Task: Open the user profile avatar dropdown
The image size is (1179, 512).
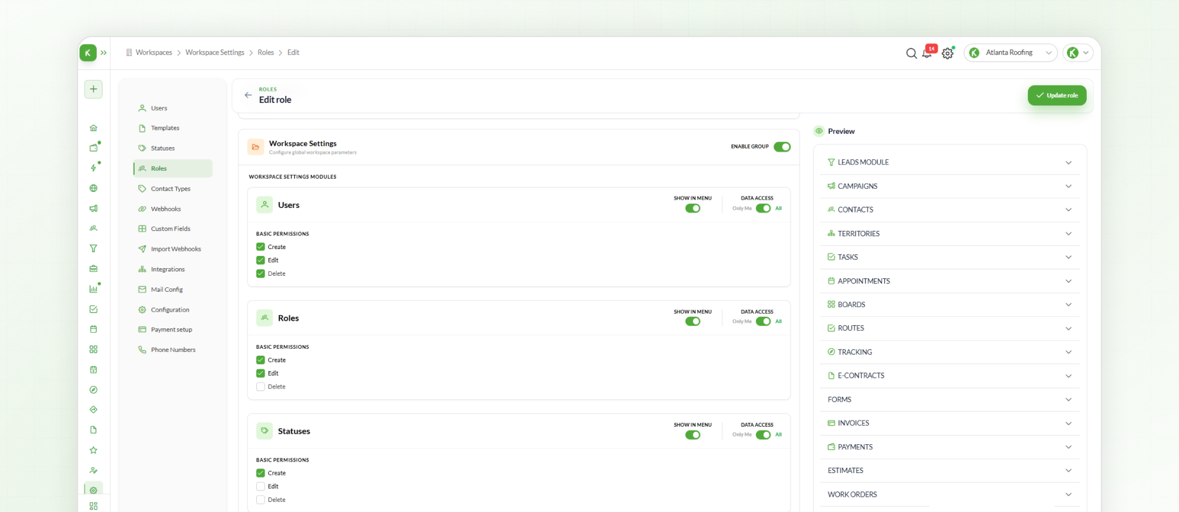Action: (x=1078, y=53)
